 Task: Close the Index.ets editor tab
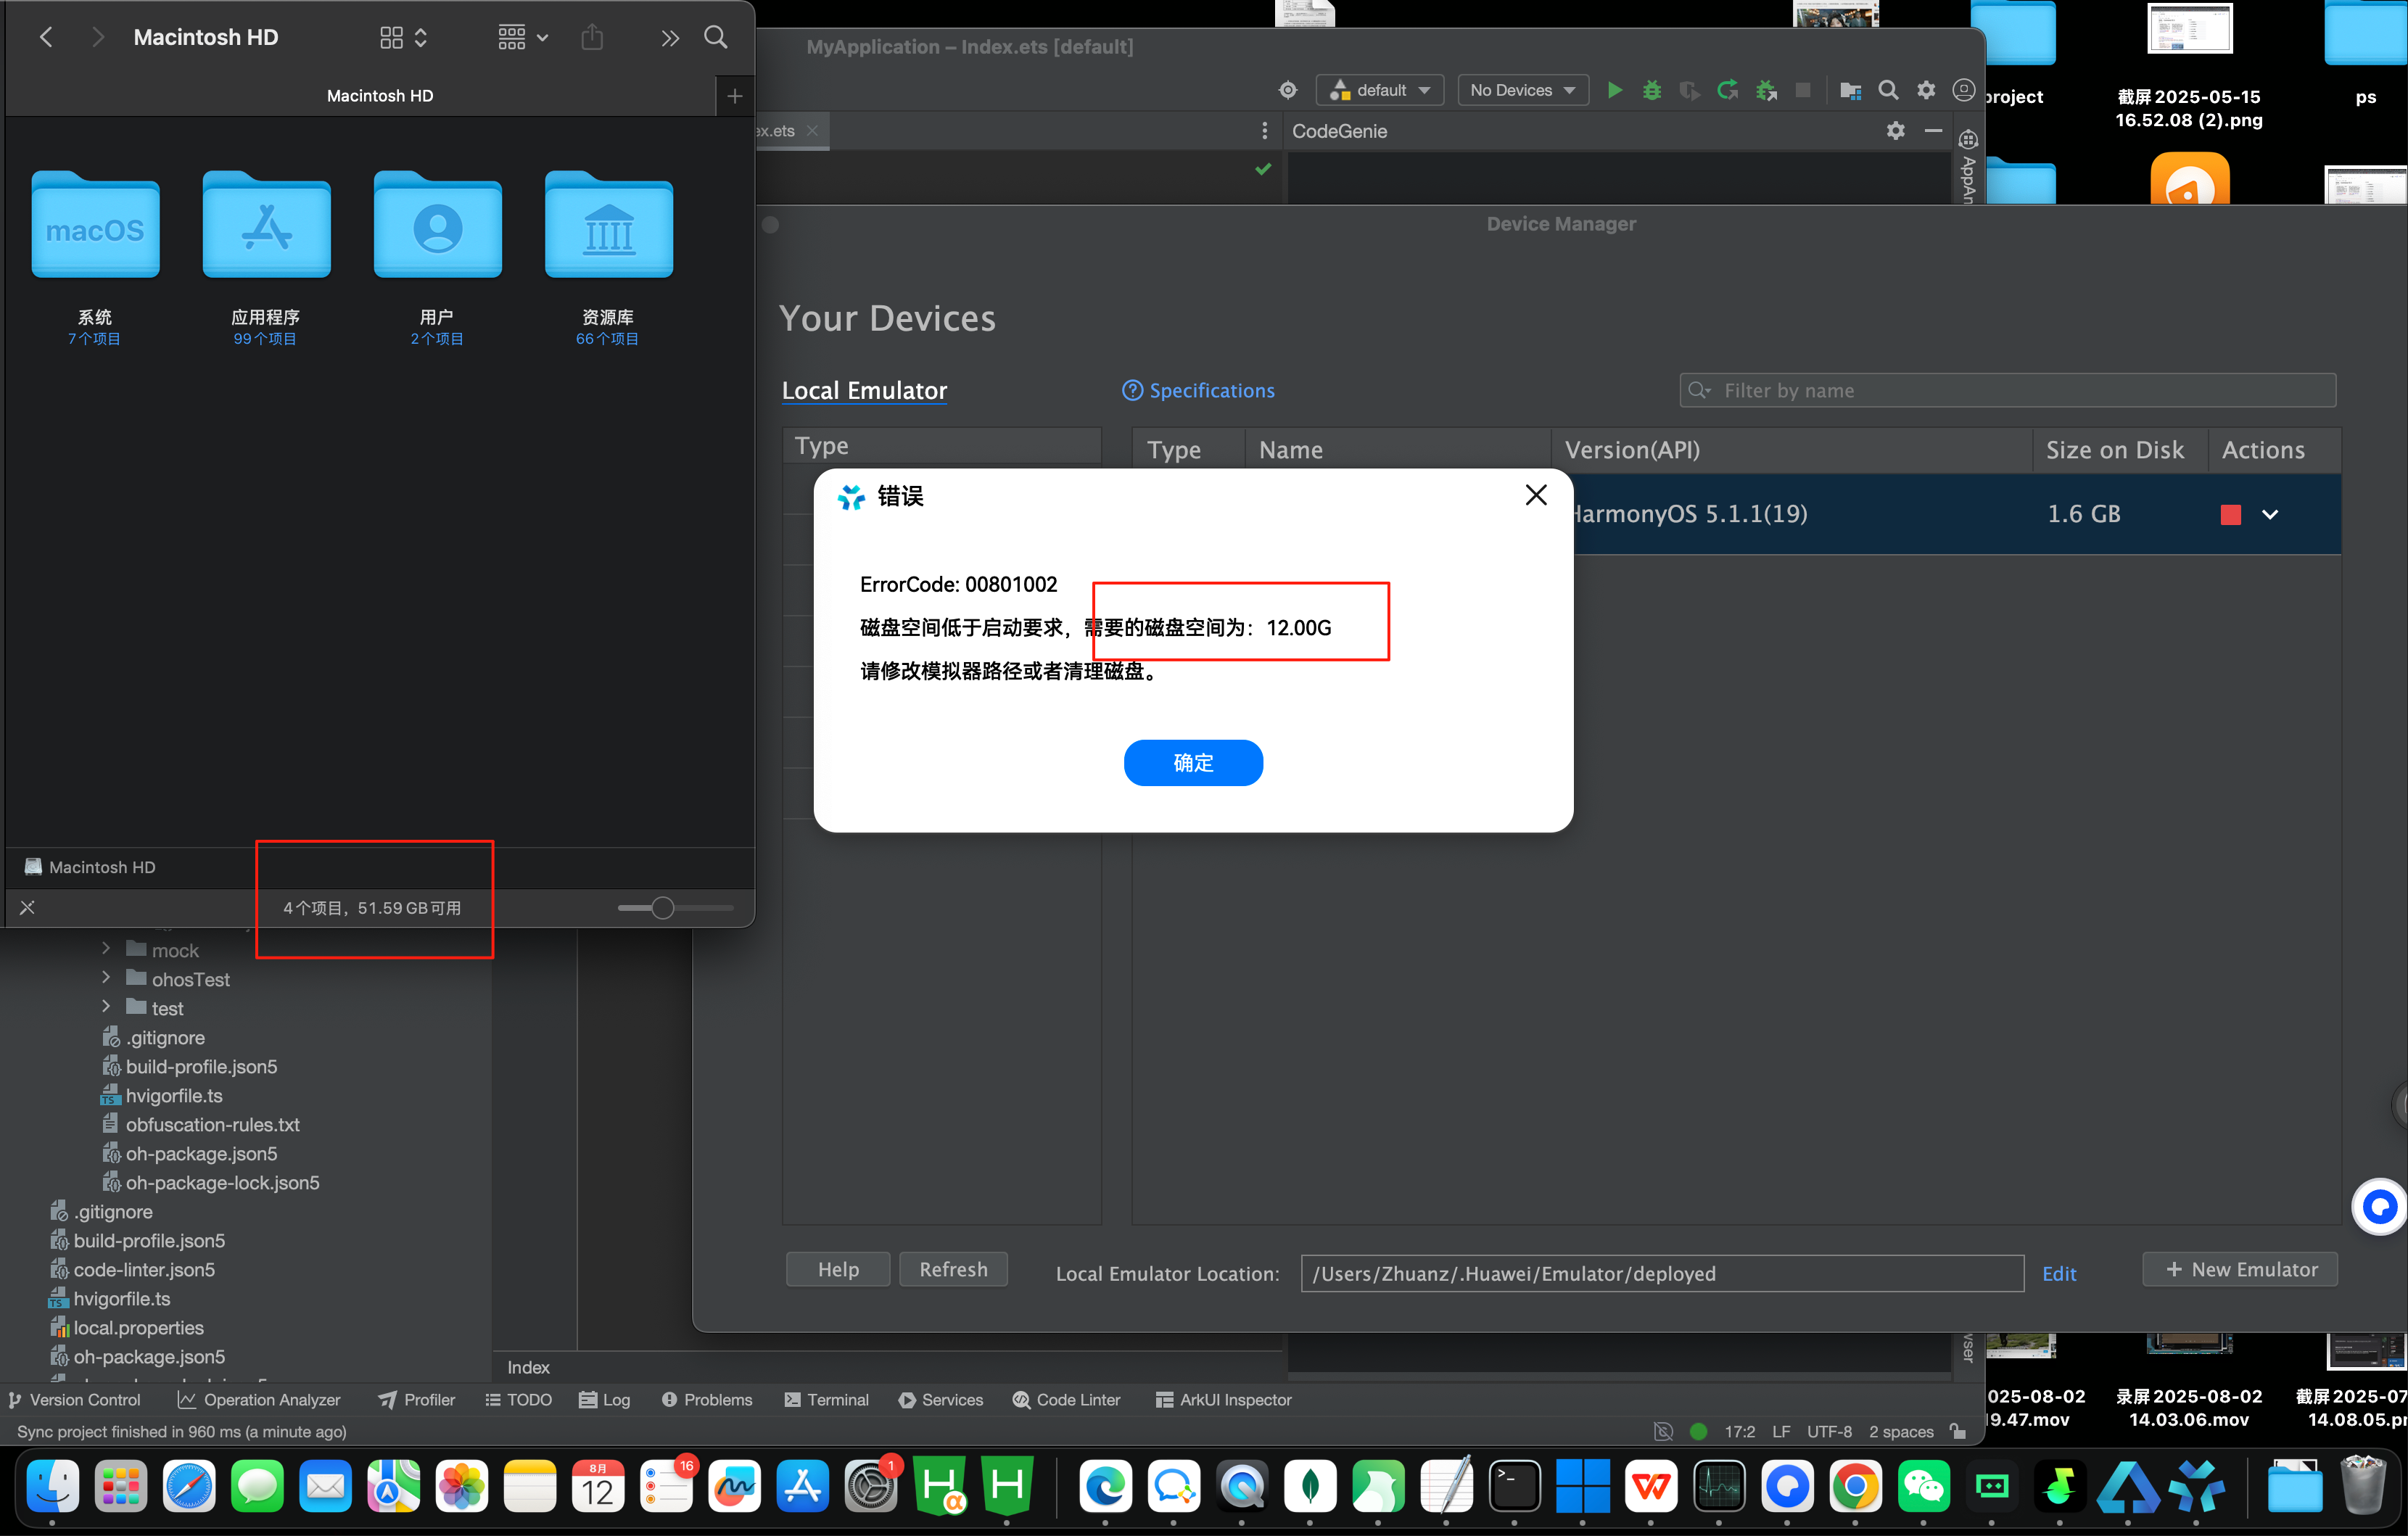(x=813, y=131)
